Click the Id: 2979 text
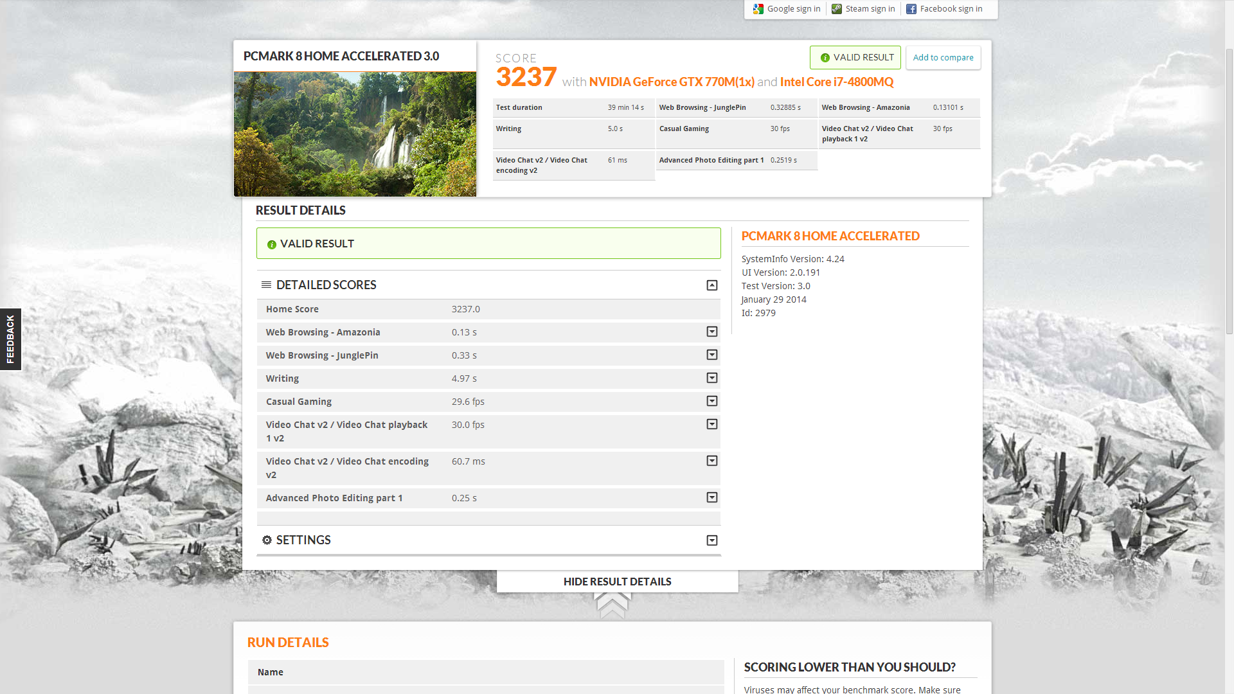1234x694 pixels. 758,313
